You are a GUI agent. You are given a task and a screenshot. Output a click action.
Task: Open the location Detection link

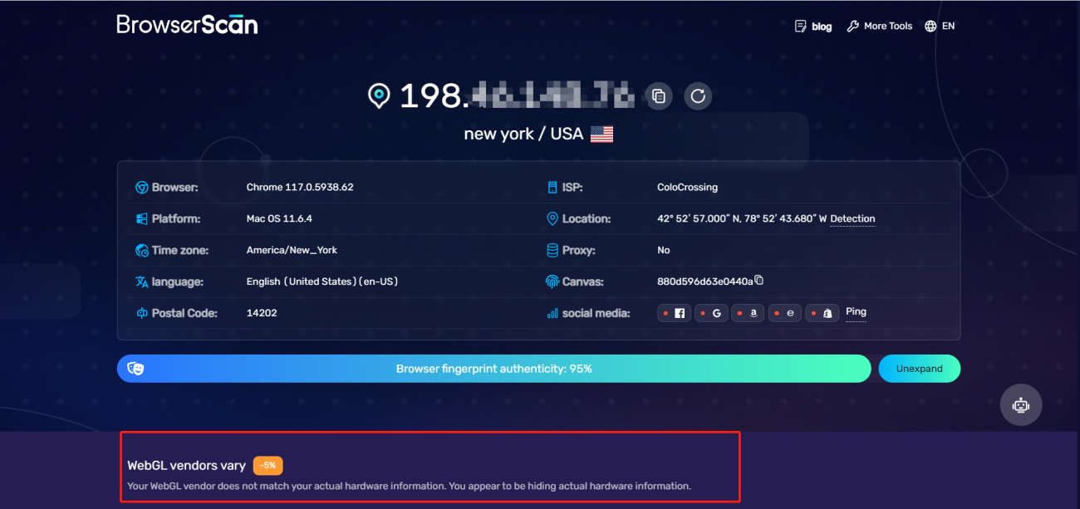point(852,219)
